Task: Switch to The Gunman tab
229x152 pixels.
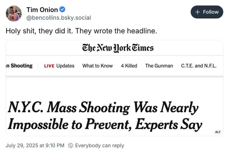Action: (x=159, y=66)
